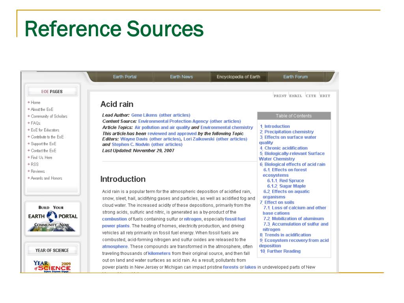Viewport: 404px width, 303px height.
Task: Jump to 6.1.1 Red Spruce
Action: 286,181
